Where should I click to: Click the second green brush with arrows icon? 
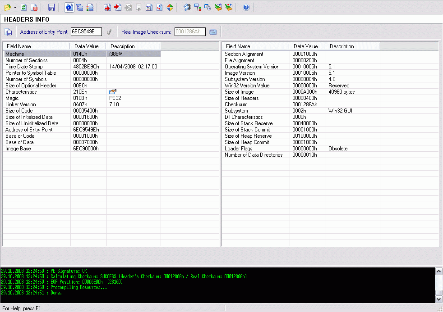[229, 8]
